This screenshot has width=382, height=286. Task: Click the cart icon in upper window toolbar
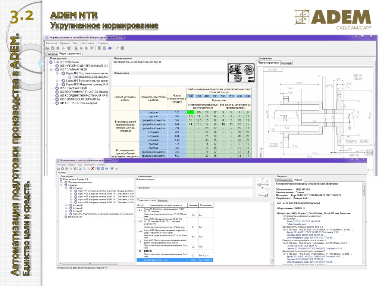coord(69,48)
